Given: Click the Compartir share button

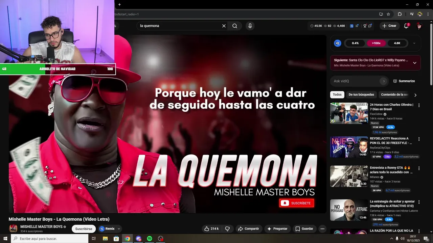Looking at the screenshot, I should tap(248, 229).
